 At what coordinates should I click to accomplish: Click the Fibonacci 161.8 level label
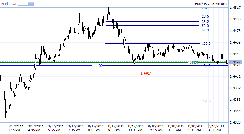tap(206, 66)
